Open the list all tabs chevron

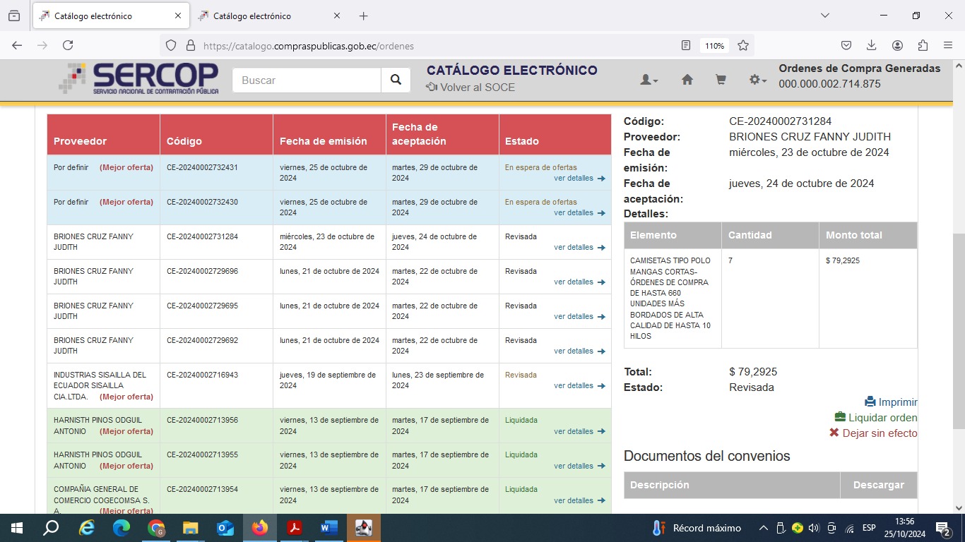(824, 16)
